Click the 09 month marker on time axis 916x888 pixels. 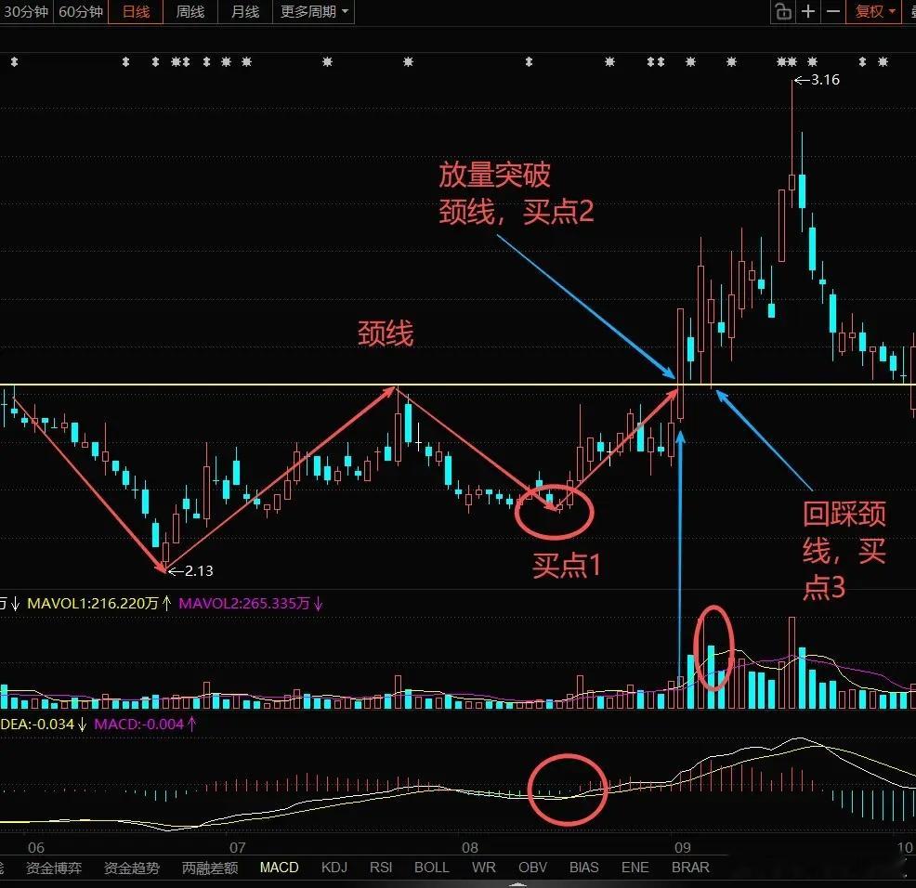click(682, 847)
